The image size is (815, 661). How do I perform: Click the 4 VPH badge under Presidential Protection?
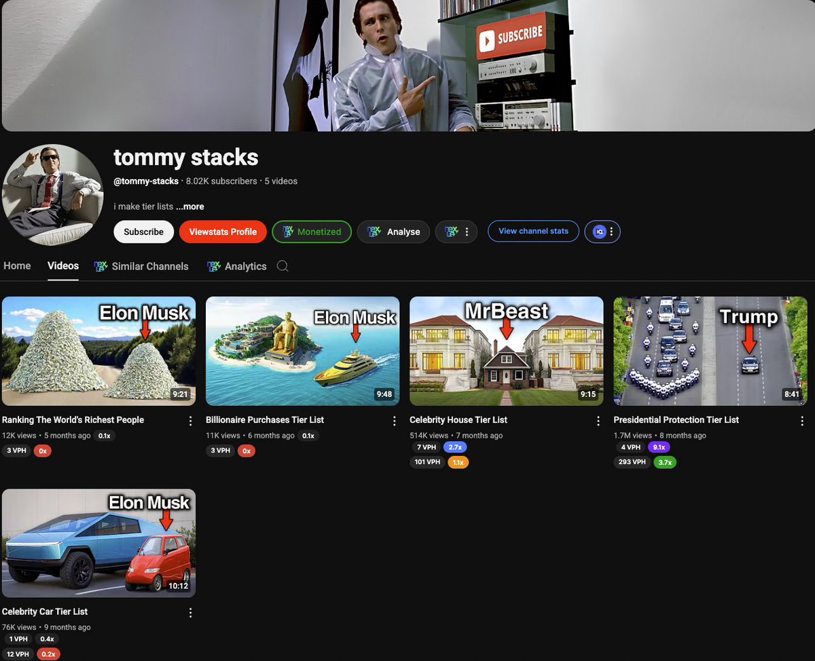point(630,447)
